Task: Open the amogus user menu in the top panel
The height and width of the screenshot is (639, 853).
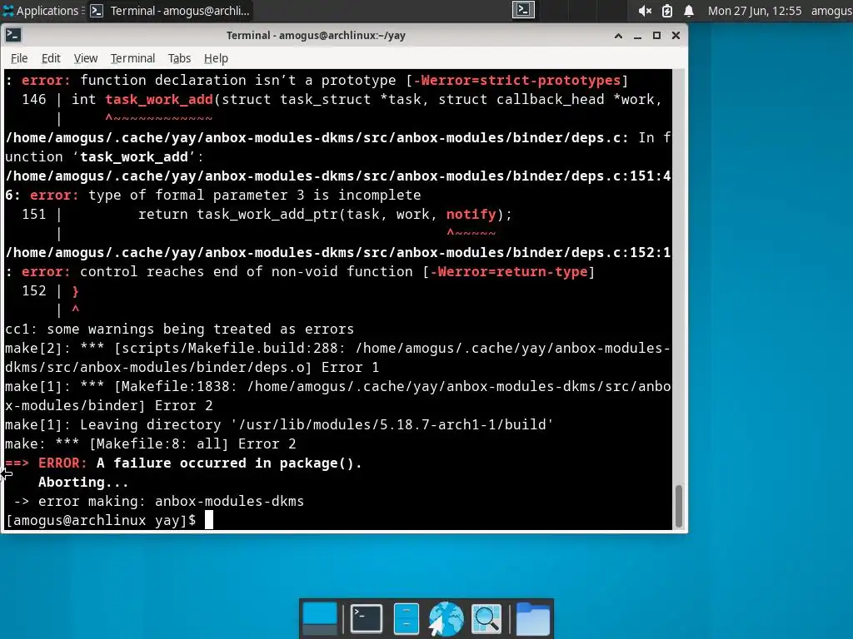Action: 831,10
